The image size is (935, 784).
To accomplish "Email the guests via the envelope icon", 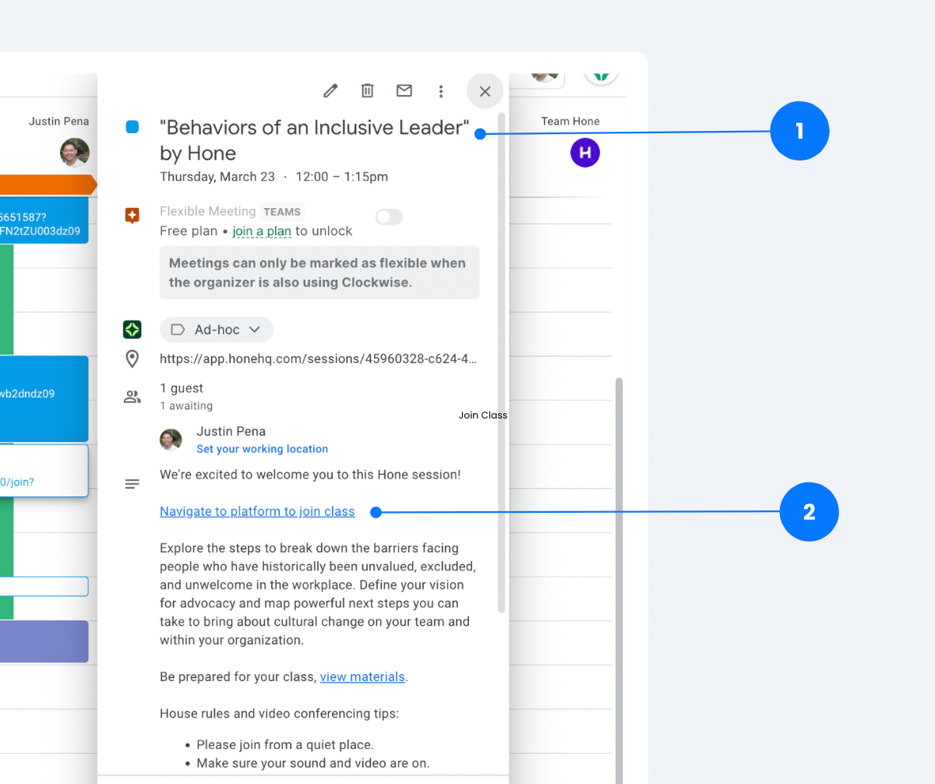I will point(404,91).
